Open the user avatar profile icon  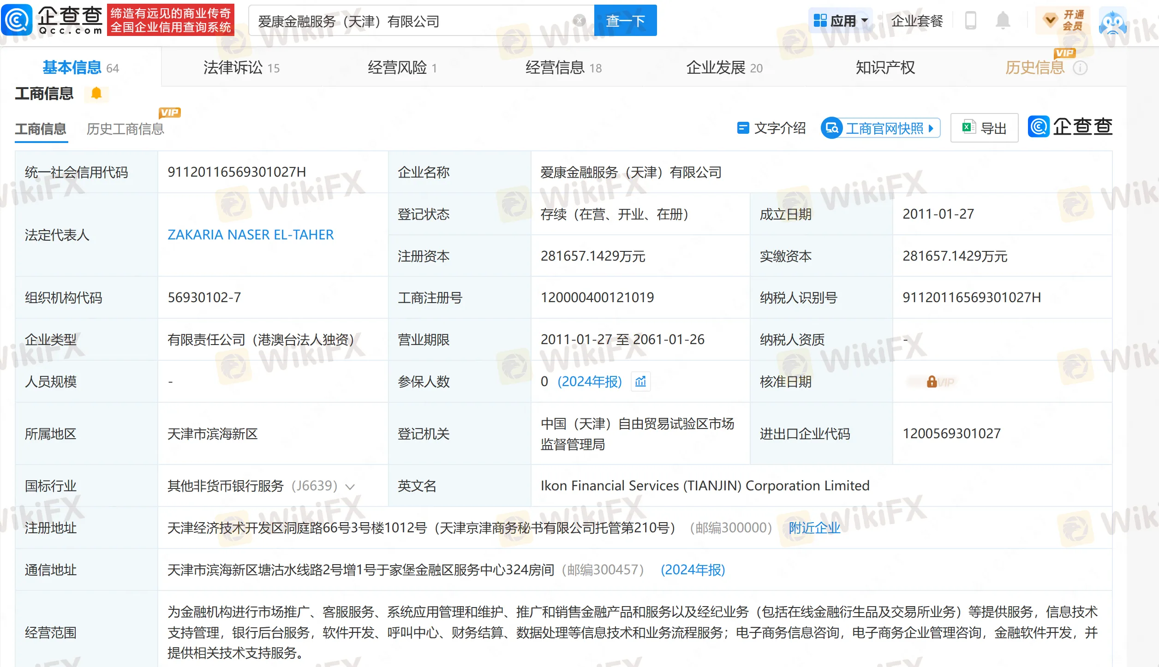[1113, 21]
